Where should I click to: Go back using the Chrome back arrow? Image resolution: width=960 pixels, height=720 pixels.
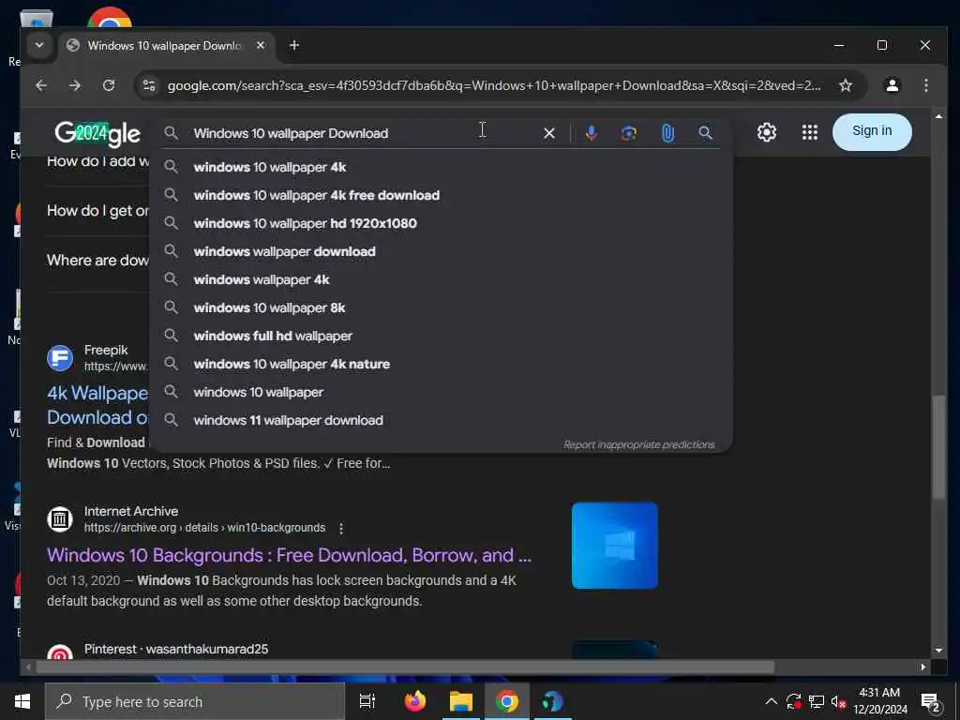pos(41,85)
